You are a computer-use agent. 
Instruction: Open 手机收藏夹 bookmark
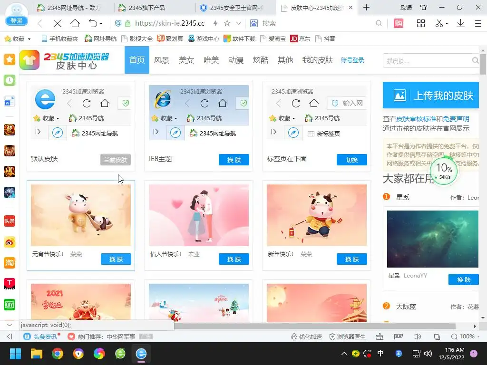click(59, 39)
